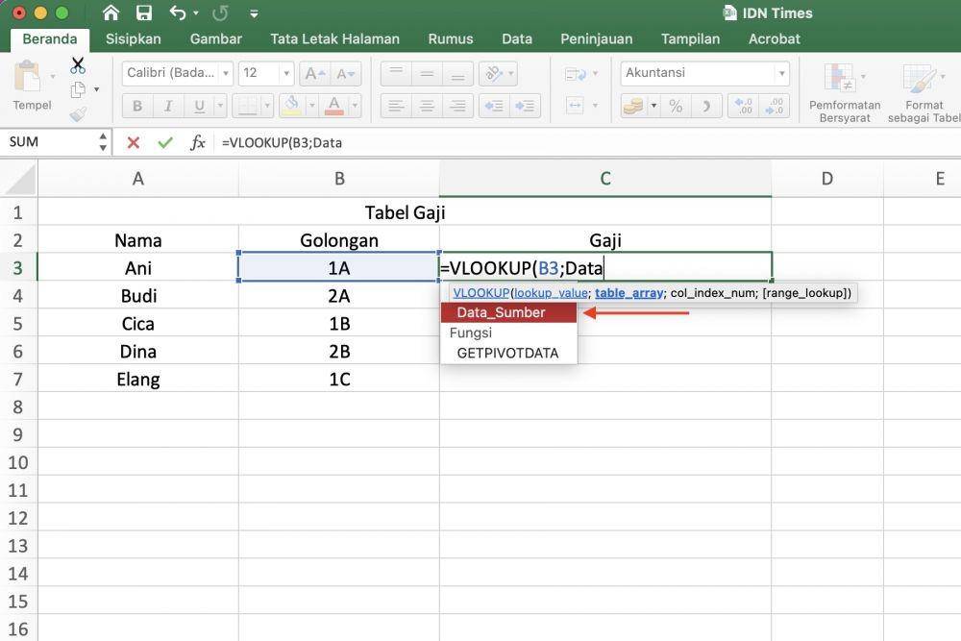961x641 pixels.
Task: Open font size 12 dropdown
Action: [x=285, y=74]
